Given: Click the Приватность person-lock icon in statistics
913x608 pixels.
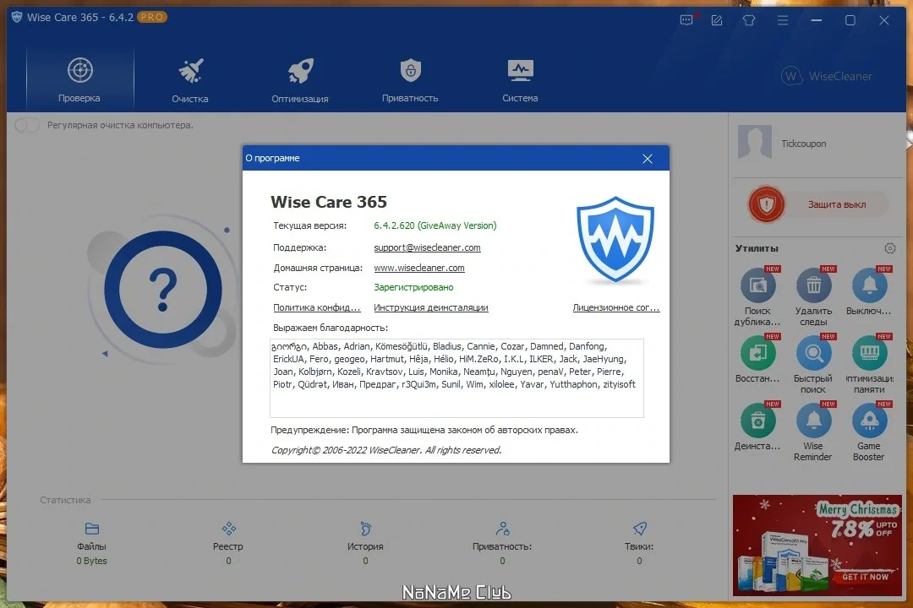Looking at the screenshot, I should (x=502, y=529).
